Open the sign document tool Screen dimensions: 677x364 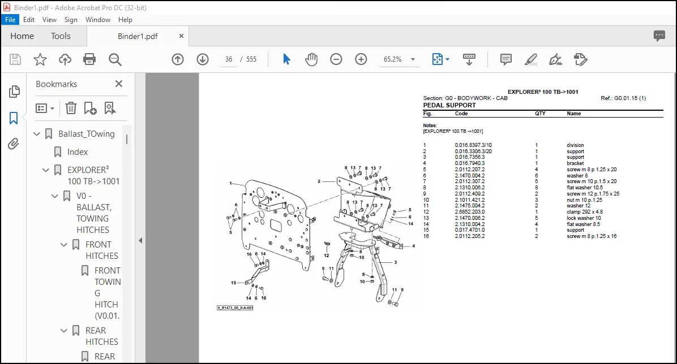(x=555, y=59)
